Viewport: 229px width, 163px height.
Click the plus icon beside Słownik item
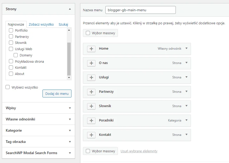91,106
